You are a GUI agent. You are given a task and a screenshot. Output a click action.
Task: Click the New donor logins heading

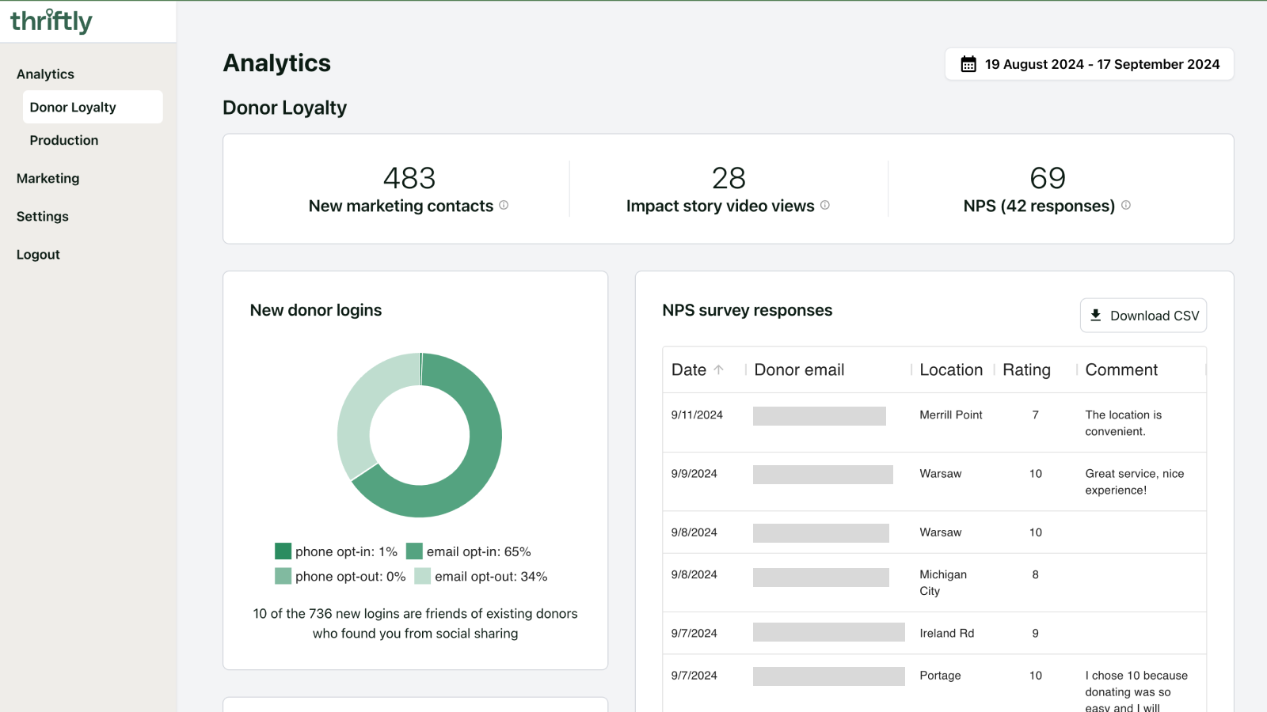coord(316,310)
